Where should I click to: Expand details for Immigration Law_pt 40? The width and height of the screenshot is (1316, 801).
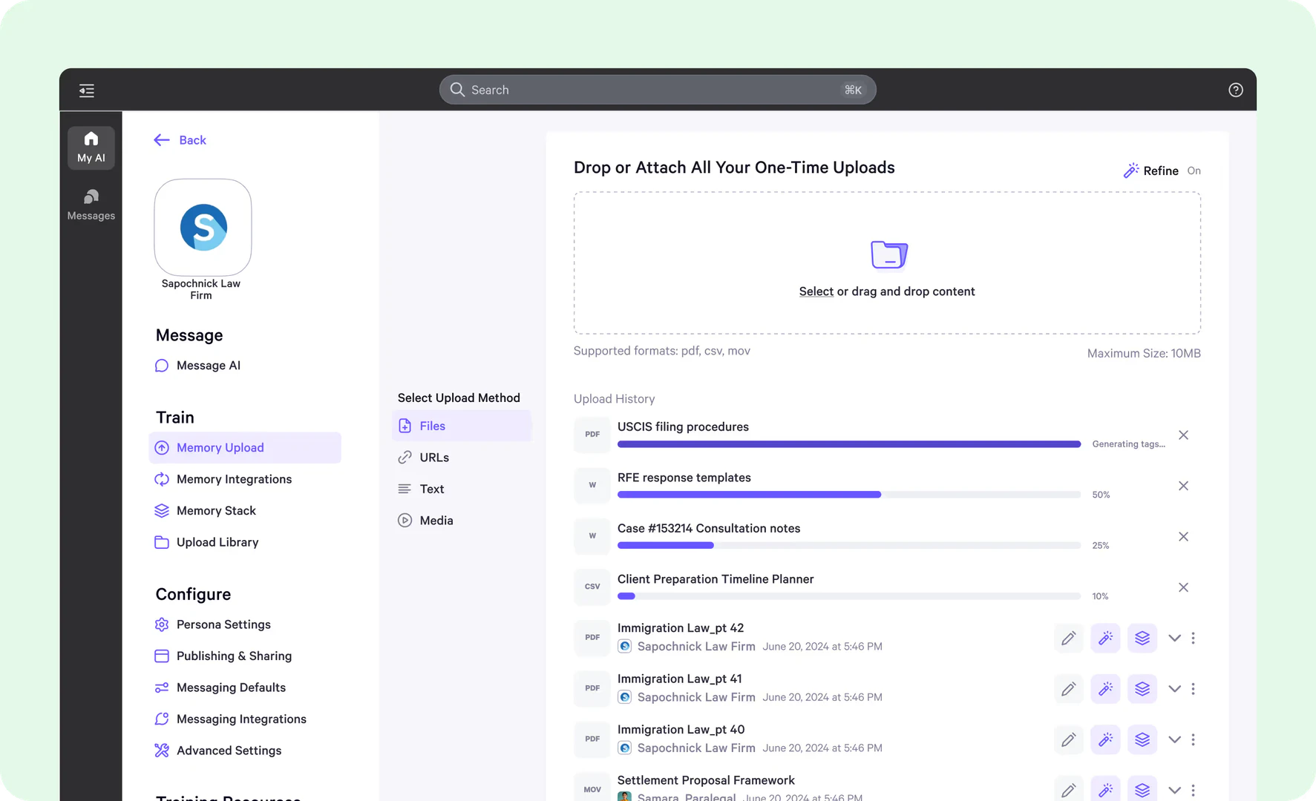click(1173, 739)
